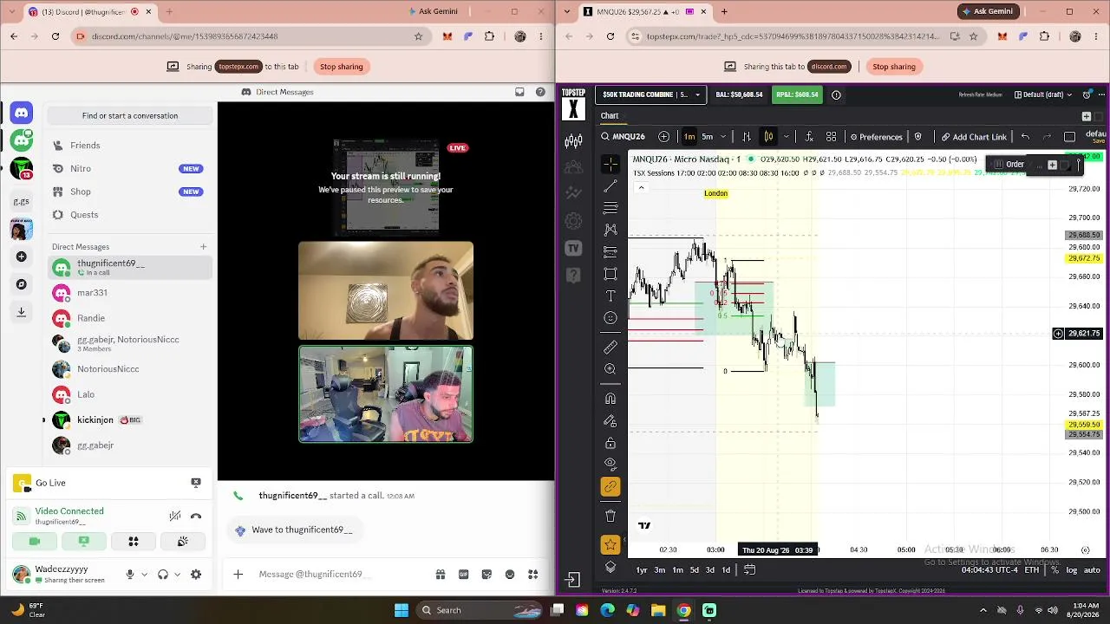Viewport: 1110px width, 624px height.
Task: Open the indicators fx menu
Action: click(x=809, y=137)
